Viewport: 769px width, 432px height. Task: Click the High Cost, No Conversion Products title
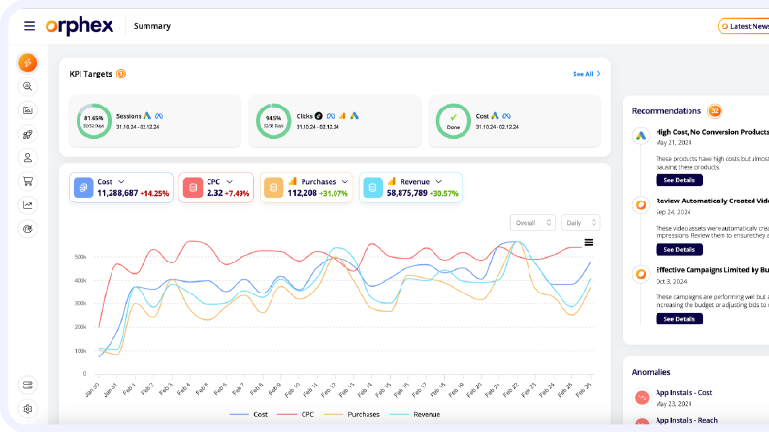712,132
